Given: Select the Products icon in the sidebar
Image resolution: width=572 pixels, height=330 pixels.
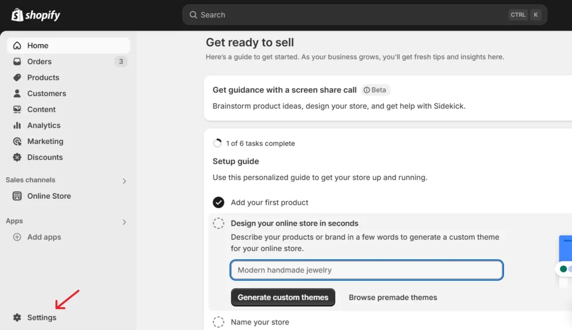Looking at the screenshot, I should 17,77.
